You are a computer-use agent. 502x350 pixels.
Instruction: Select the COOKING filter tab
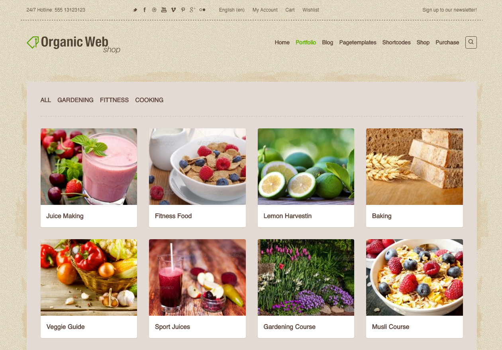[x=149, y=100]
